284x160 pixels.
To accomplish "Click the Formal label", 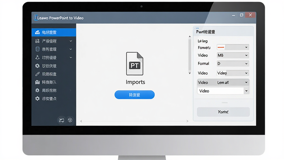I will (203, 64).
